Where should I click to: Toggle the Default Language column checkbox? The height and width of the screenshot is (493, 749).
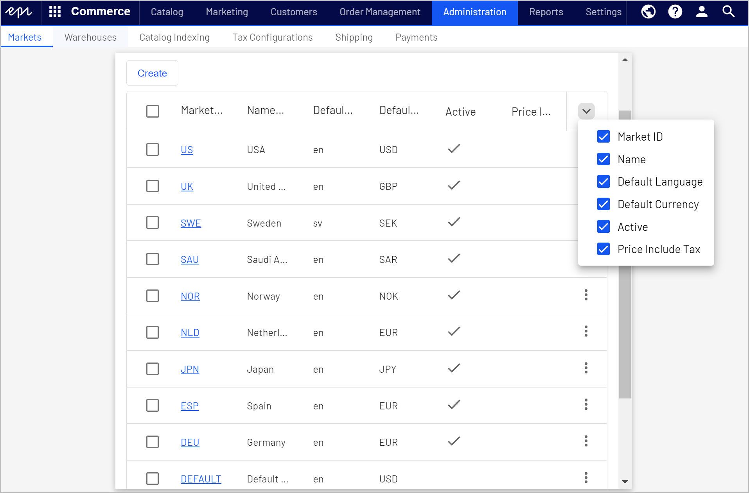coord(604,181)
